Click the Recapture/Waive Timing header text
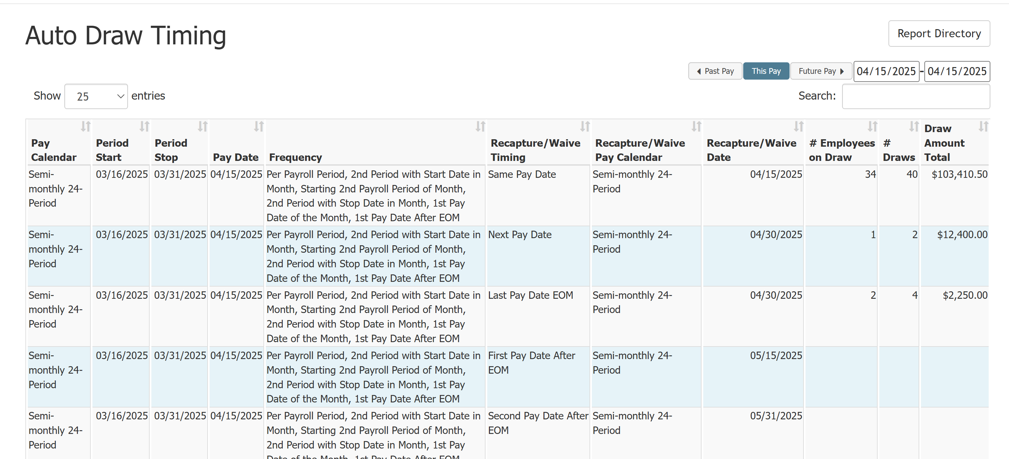Viewport: 1009px width, 459px height. point(535,150)
